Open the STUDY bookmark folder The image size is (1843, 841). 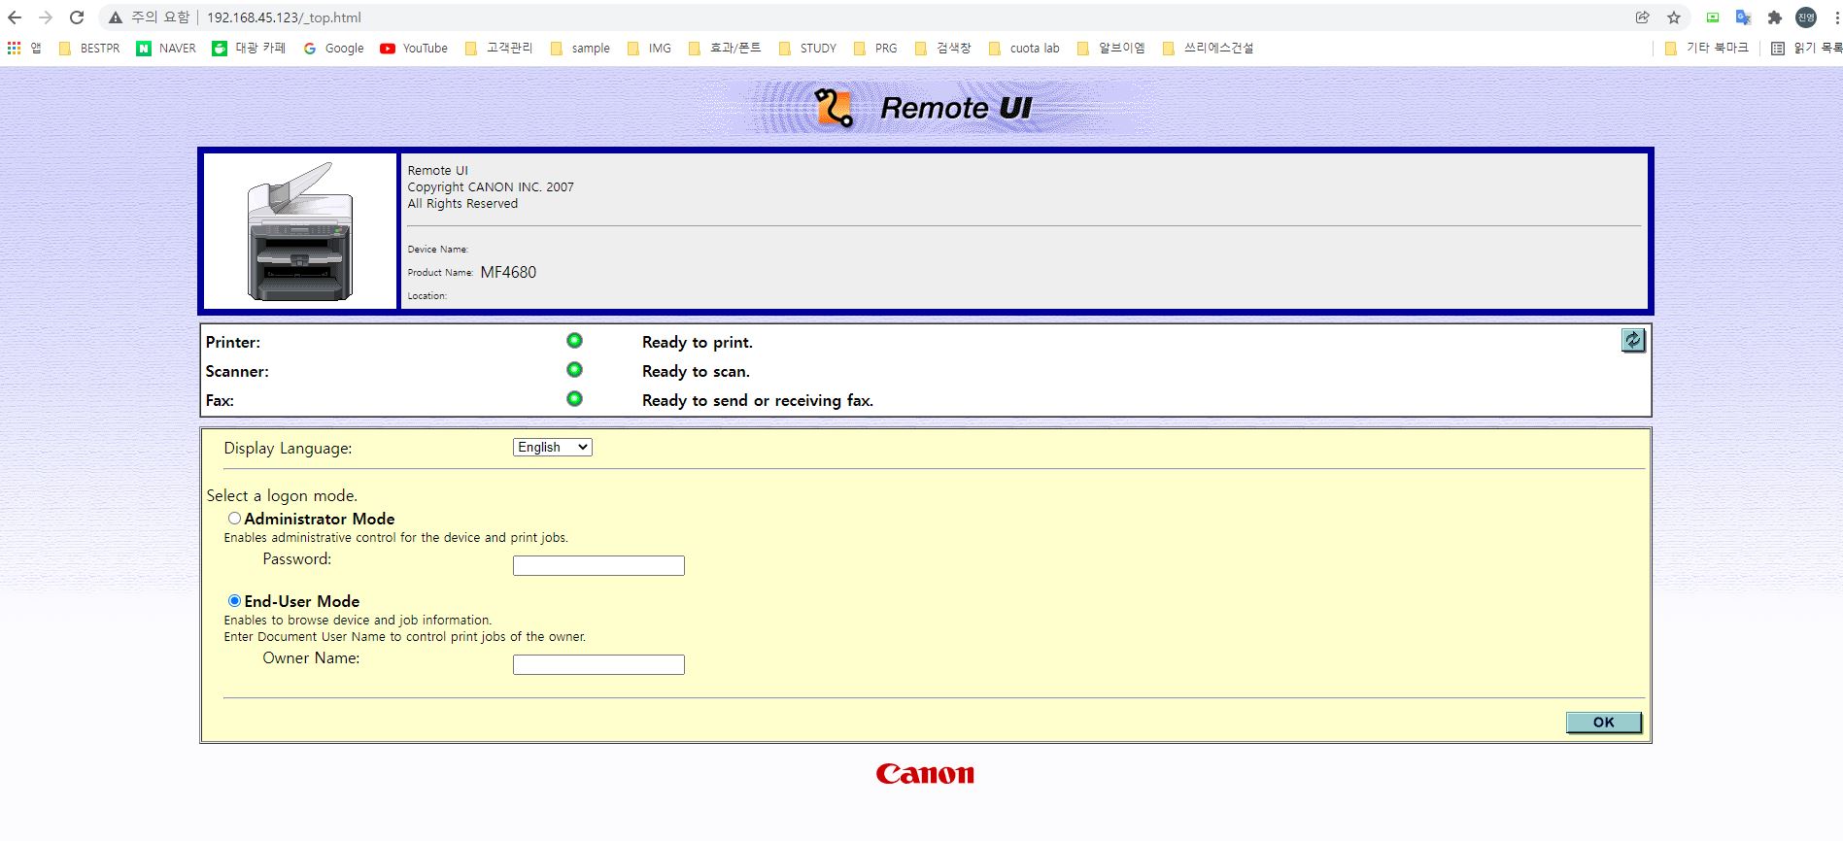[x=807, y=48]
